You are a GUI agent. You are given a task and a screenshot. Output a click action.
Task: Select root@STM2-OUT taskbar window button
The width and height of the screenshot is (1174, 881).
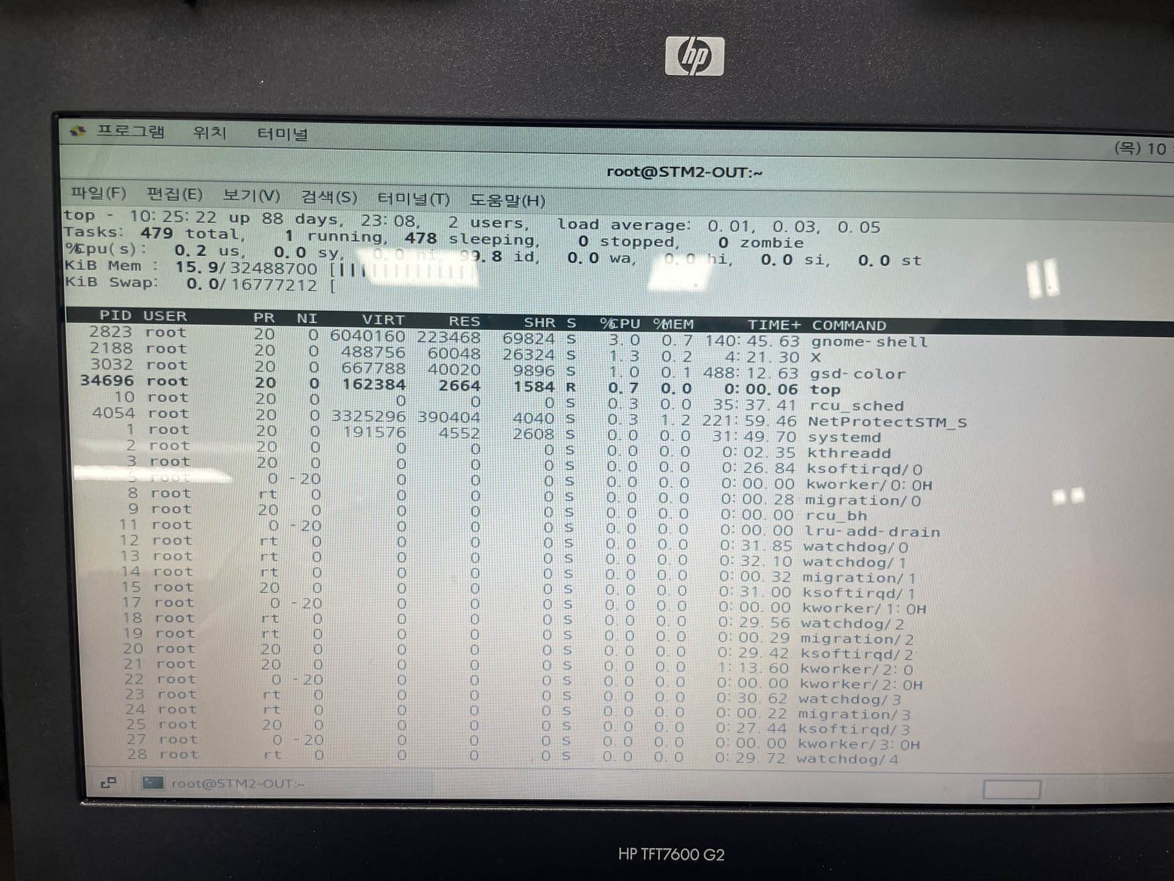pos(237,783)
